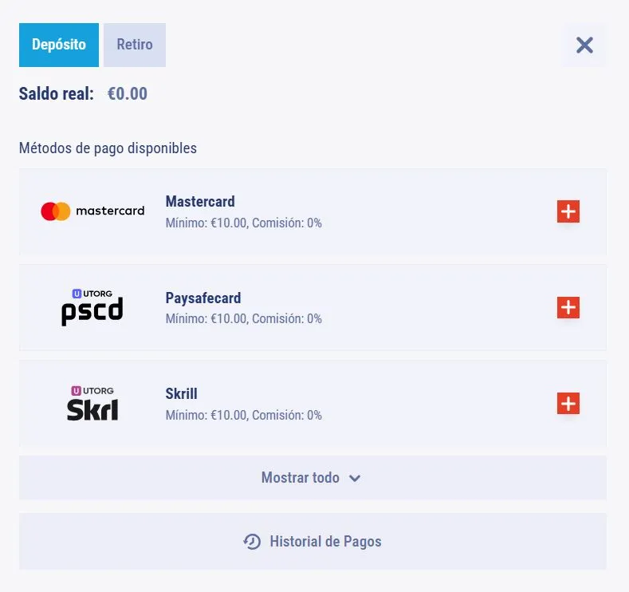Switch to the Retiro tab

(x=135, y=45)
